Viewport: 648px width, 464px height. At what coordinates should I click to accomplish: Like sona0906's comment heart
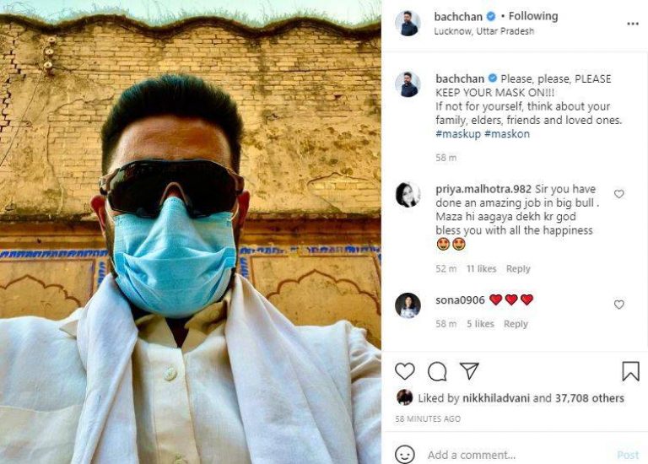(618, 304)
